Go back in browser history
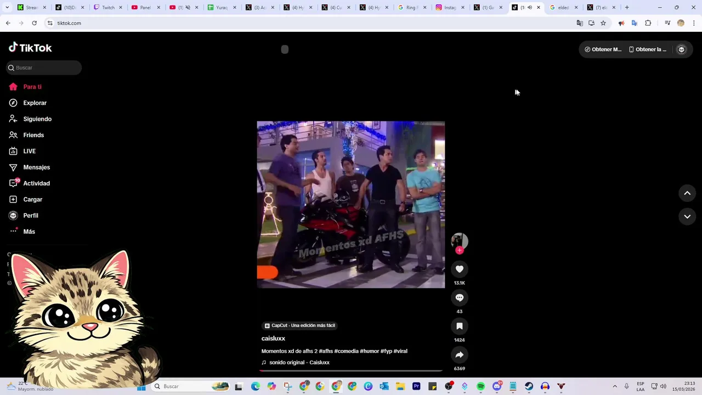Image resolution: width=702 pixels, height=395 pixels. pos(8,23)
